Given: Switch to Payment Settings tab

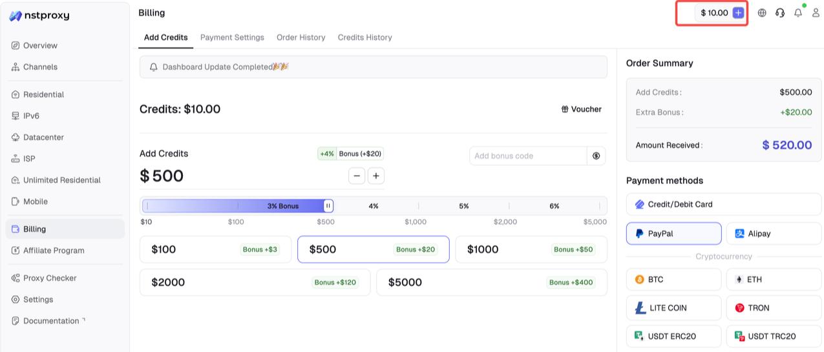Looking at the screenshot, I should pyautogui.click(x=232, y=37).
